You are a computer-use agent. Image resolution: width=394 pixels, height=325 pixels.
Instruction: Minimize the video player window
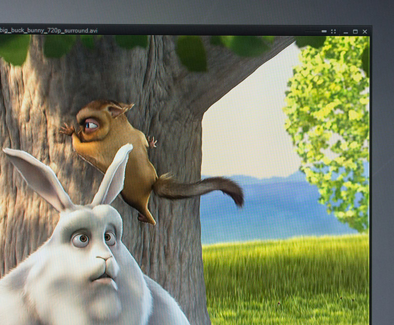[x=346, y=32]
